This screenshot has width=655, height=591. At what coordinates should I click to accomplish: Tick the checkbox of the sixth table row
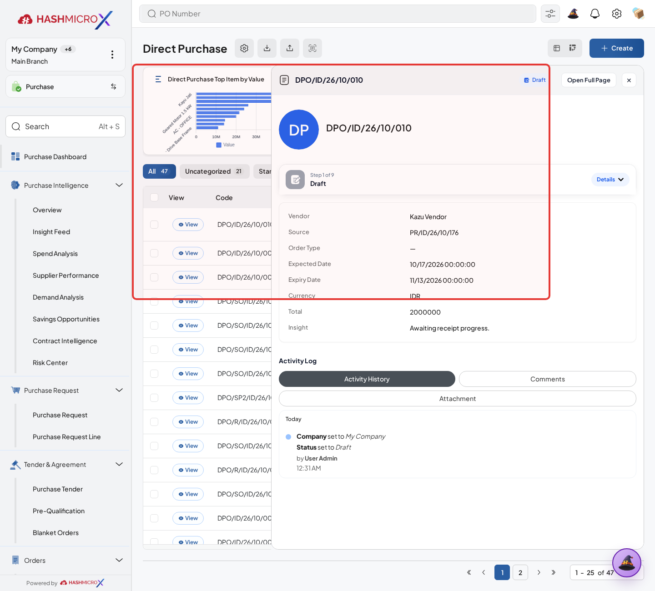[x=154, y=350]
